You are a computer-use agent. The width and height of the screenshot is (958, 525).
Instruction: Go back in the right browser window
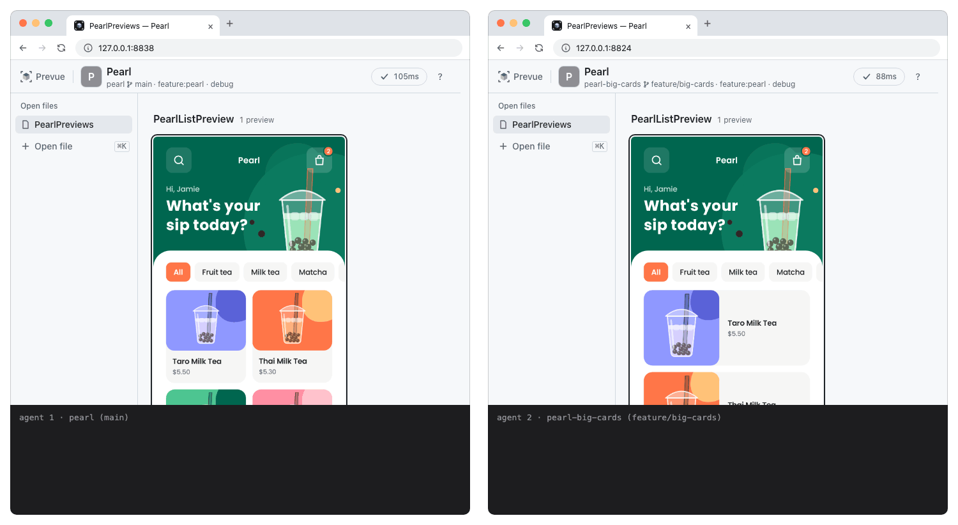pos(501,48)
